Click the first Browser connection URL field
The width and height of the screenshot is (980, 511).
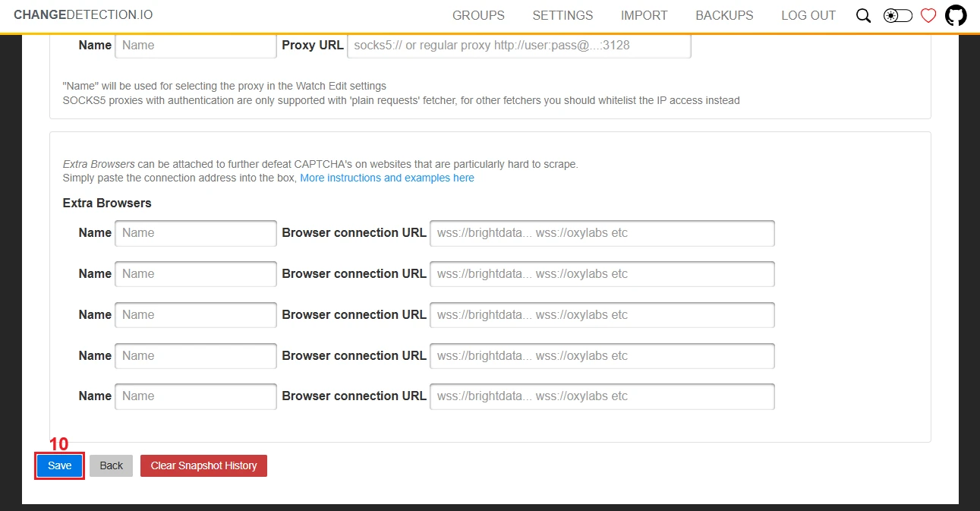click(x=602, y=233)
